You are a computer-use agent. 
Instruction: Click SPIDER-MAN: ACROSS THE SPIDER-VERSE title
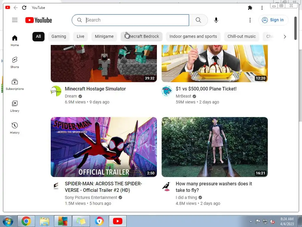[x=104, y=187]
